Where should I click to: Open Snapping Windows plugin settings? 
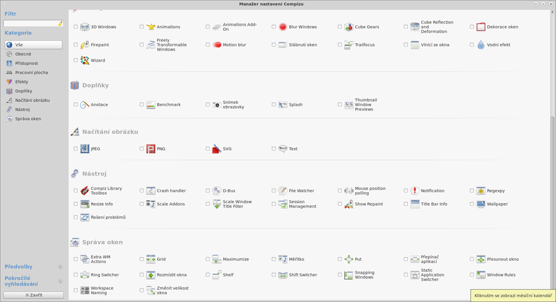[364, 275]
